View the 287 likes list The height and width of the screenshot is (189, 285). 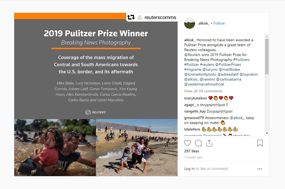[192, 151]
